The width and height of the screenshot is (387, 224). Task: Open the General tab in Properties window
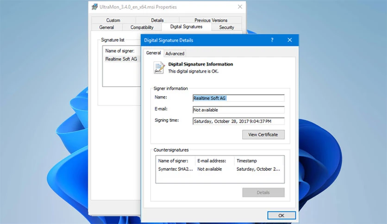(x=106, y=27)
